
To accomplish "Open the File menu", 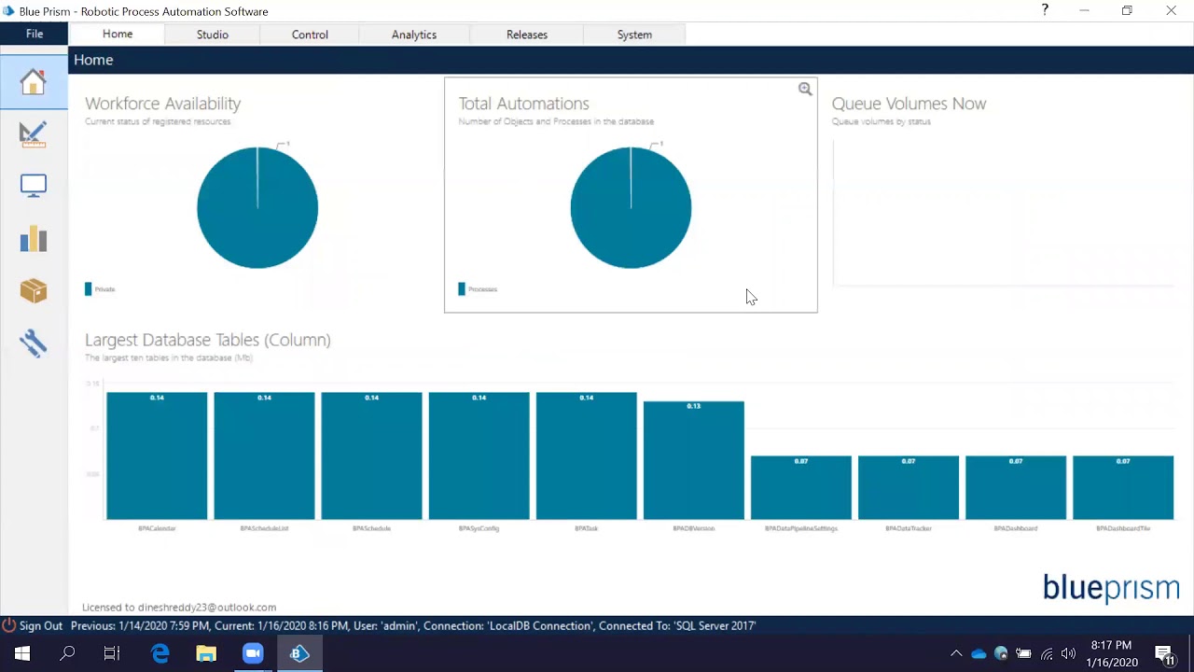I will pos(35,34).
